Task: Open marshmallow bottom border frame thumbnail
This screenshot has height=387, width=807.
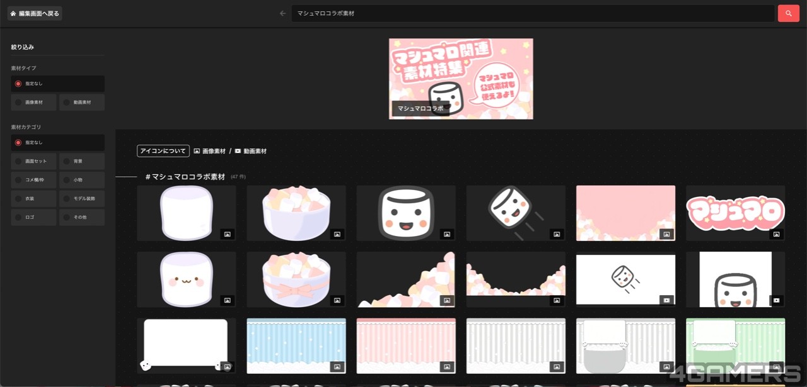Action: [x=516, y=279]
